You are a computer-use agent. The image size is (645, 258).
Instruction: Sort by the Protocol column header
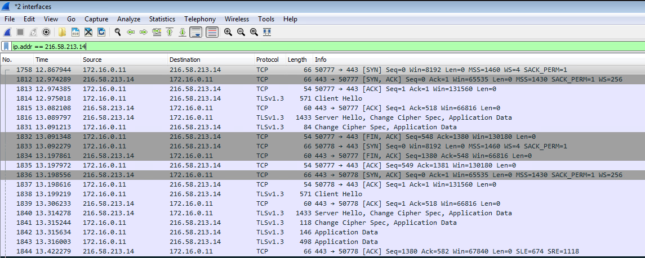[x=270, y=60]
